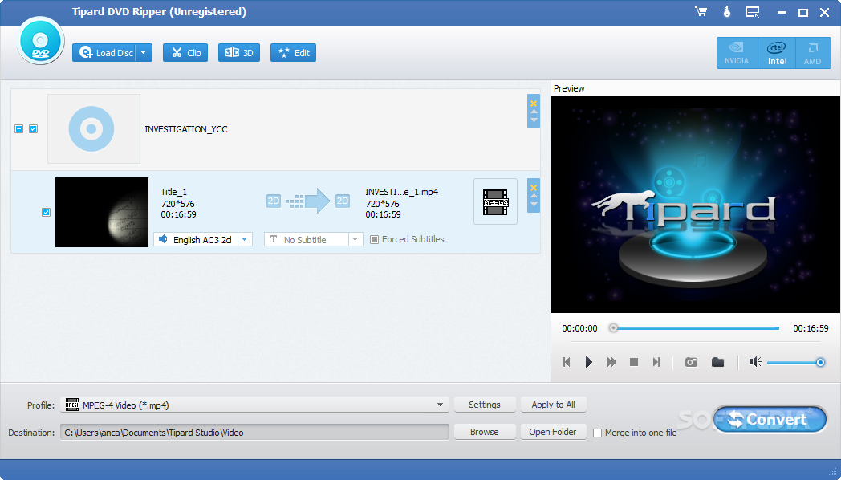
Task: Open the No Subtitle dropdown
Action: point(355,239)
